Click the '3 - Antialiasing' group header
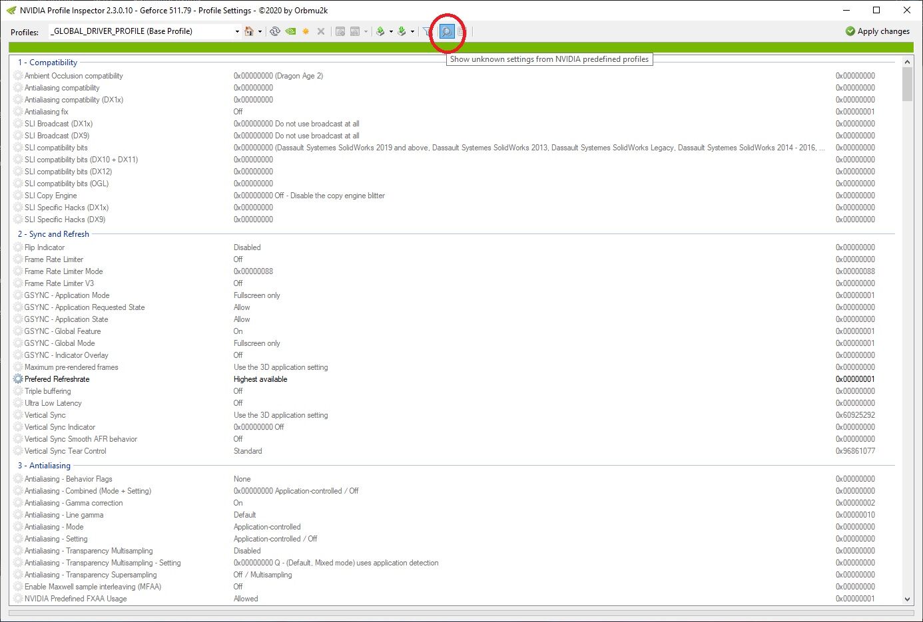The width and height of the screenshot is (923, 622). point(44,466)
